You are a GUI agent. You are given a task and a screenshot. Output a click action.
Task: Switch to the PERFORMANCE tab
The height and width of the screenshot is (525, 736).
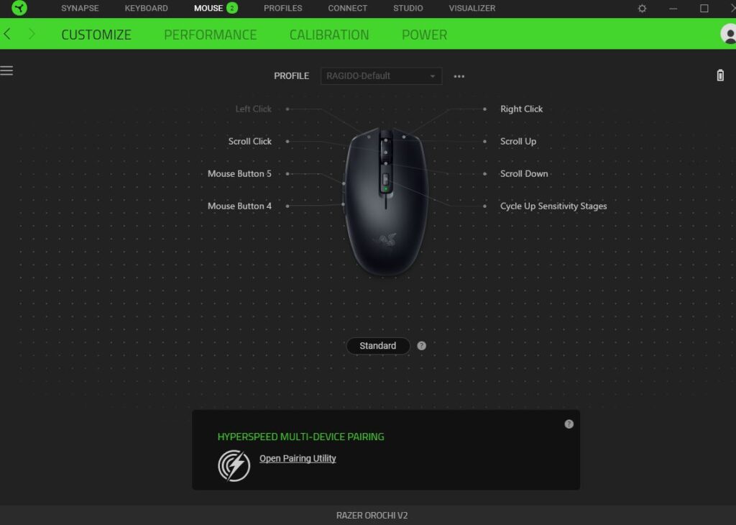[211, 35]
